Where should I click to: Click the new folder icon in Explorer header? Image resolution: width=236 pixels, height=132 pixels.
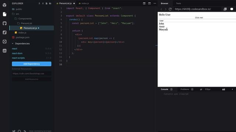tap(50, 3)
